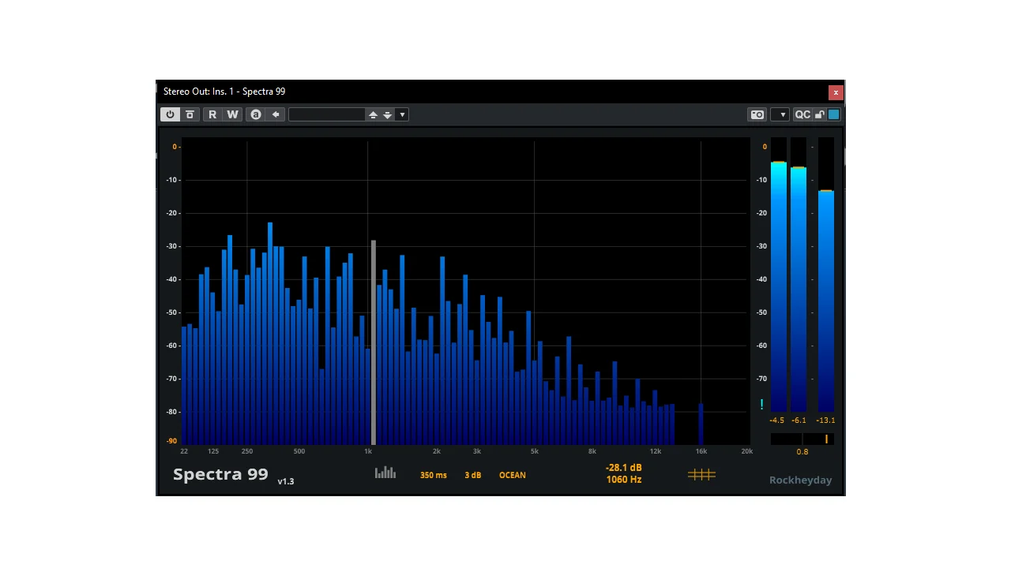Toggle the orange grid lines icon
The image size is (1011, 568).
coord(701,474)
